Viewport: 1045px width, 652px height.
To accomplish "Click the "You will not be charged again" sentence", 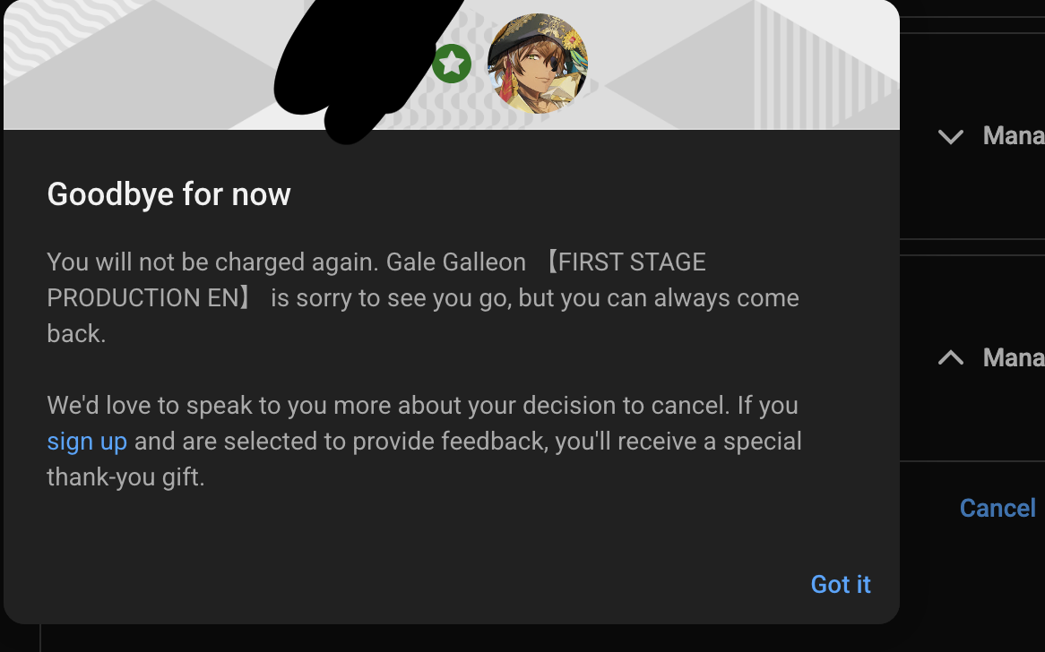I will coord(213,262).
